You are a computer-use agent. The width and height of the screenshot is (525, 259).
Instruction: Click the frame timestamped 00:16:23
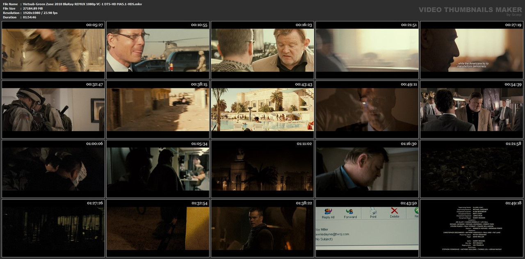click(x=262, y=50)
